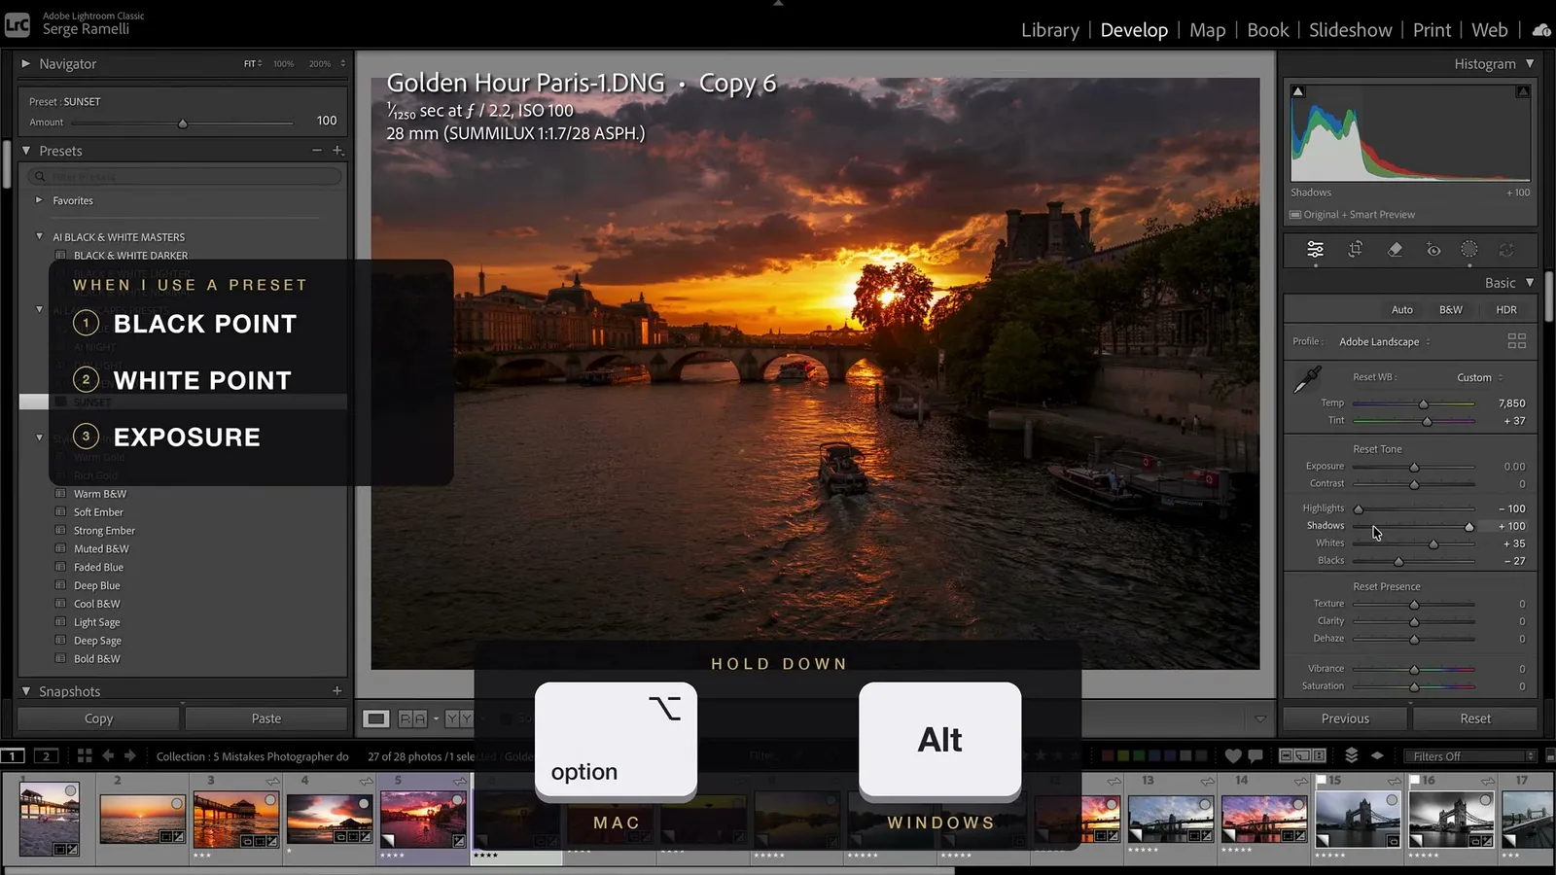Select the Red Eye correction tool

[1433, 250]
